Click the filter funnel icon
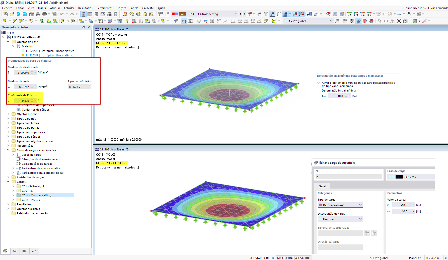Screen dimensions: 448x260 176,21
